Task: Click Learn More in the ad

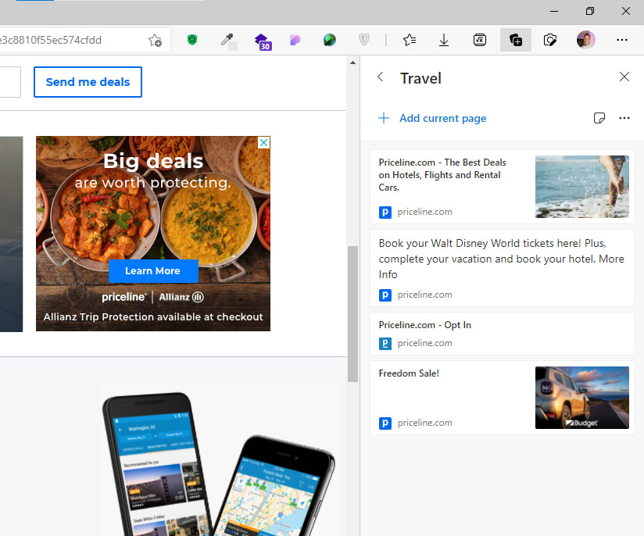Action: [152, 271]
